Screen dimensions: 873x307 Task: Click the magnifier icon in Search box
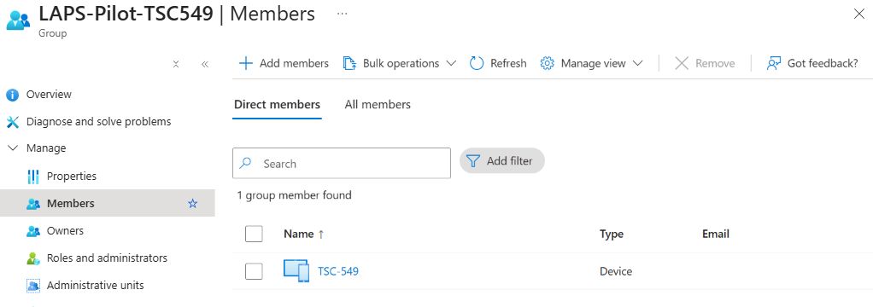point(245,164)
